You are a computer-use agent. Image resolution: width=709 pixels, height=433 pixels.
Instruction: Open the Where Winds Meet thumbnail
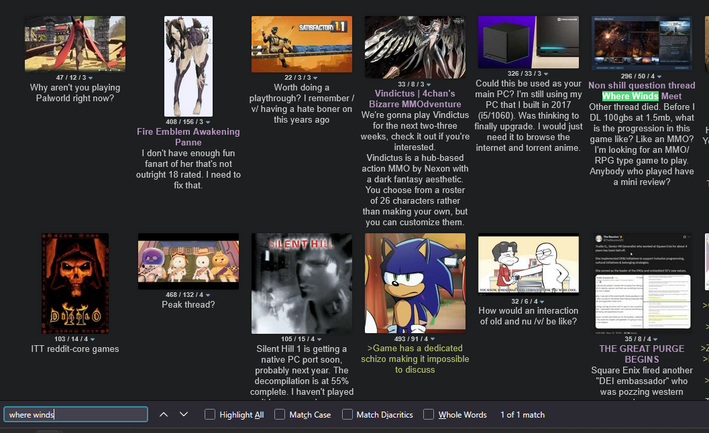[642, 44]
